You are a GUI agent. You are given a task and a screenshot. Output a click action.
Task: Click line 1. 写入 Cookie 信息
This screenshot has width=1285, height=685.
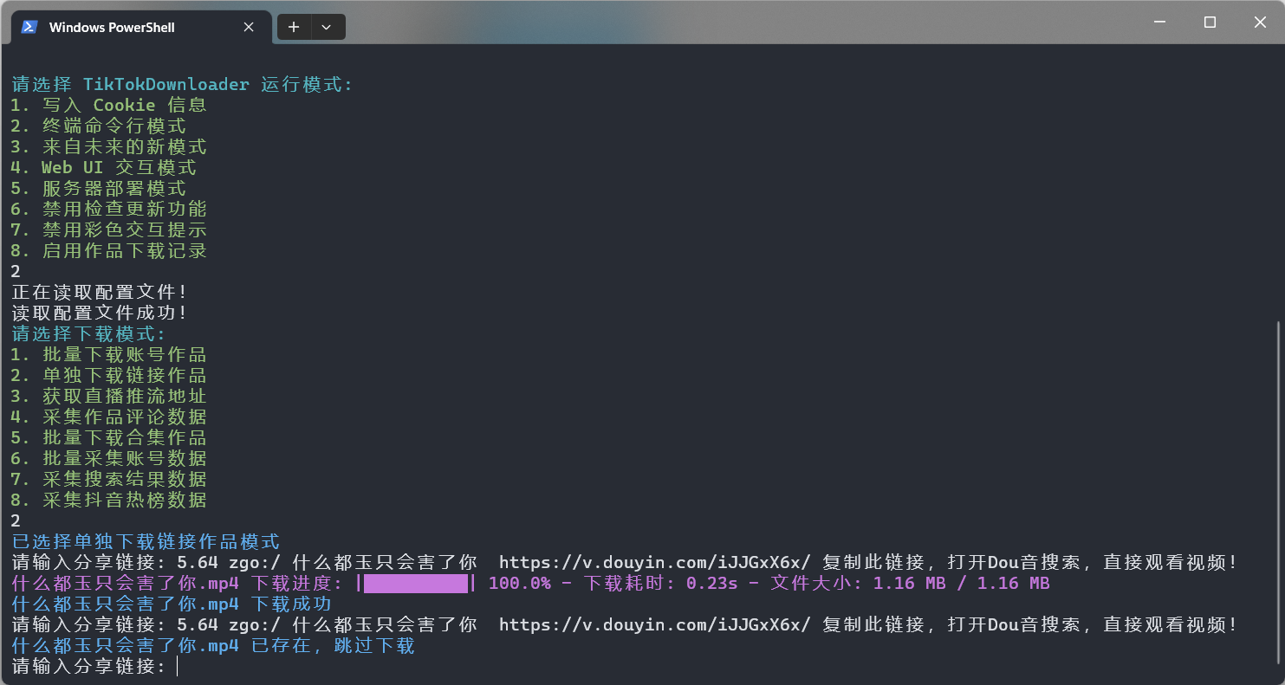pyautogui.click(x=109, y=105)
